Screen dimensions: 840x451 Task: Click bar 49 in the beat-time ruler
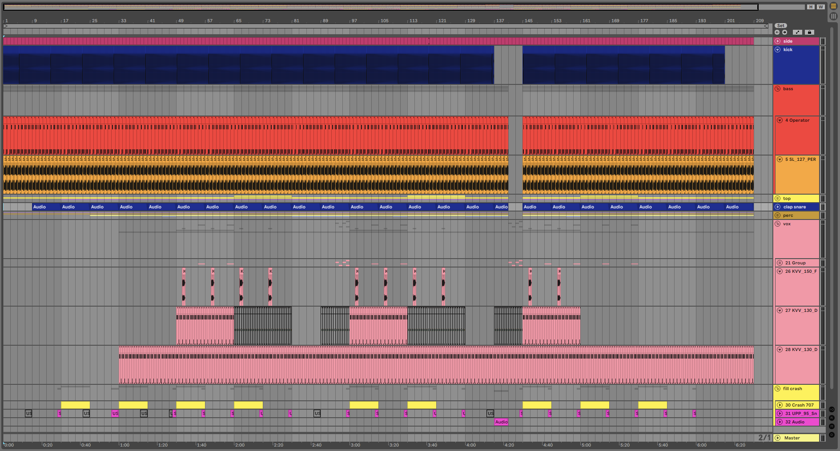pyautogui.click(x=181, y=21)
